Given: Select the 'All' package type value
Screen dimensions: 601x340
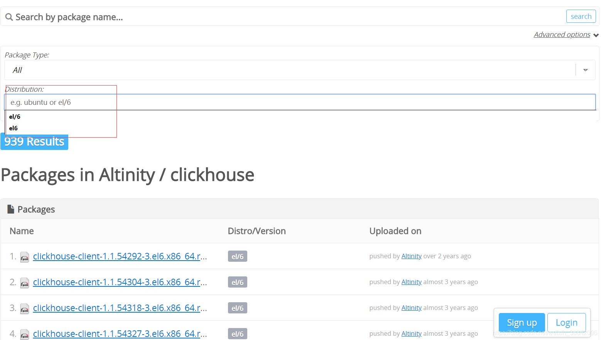Looking at the screenshot, I should (17, 70).
